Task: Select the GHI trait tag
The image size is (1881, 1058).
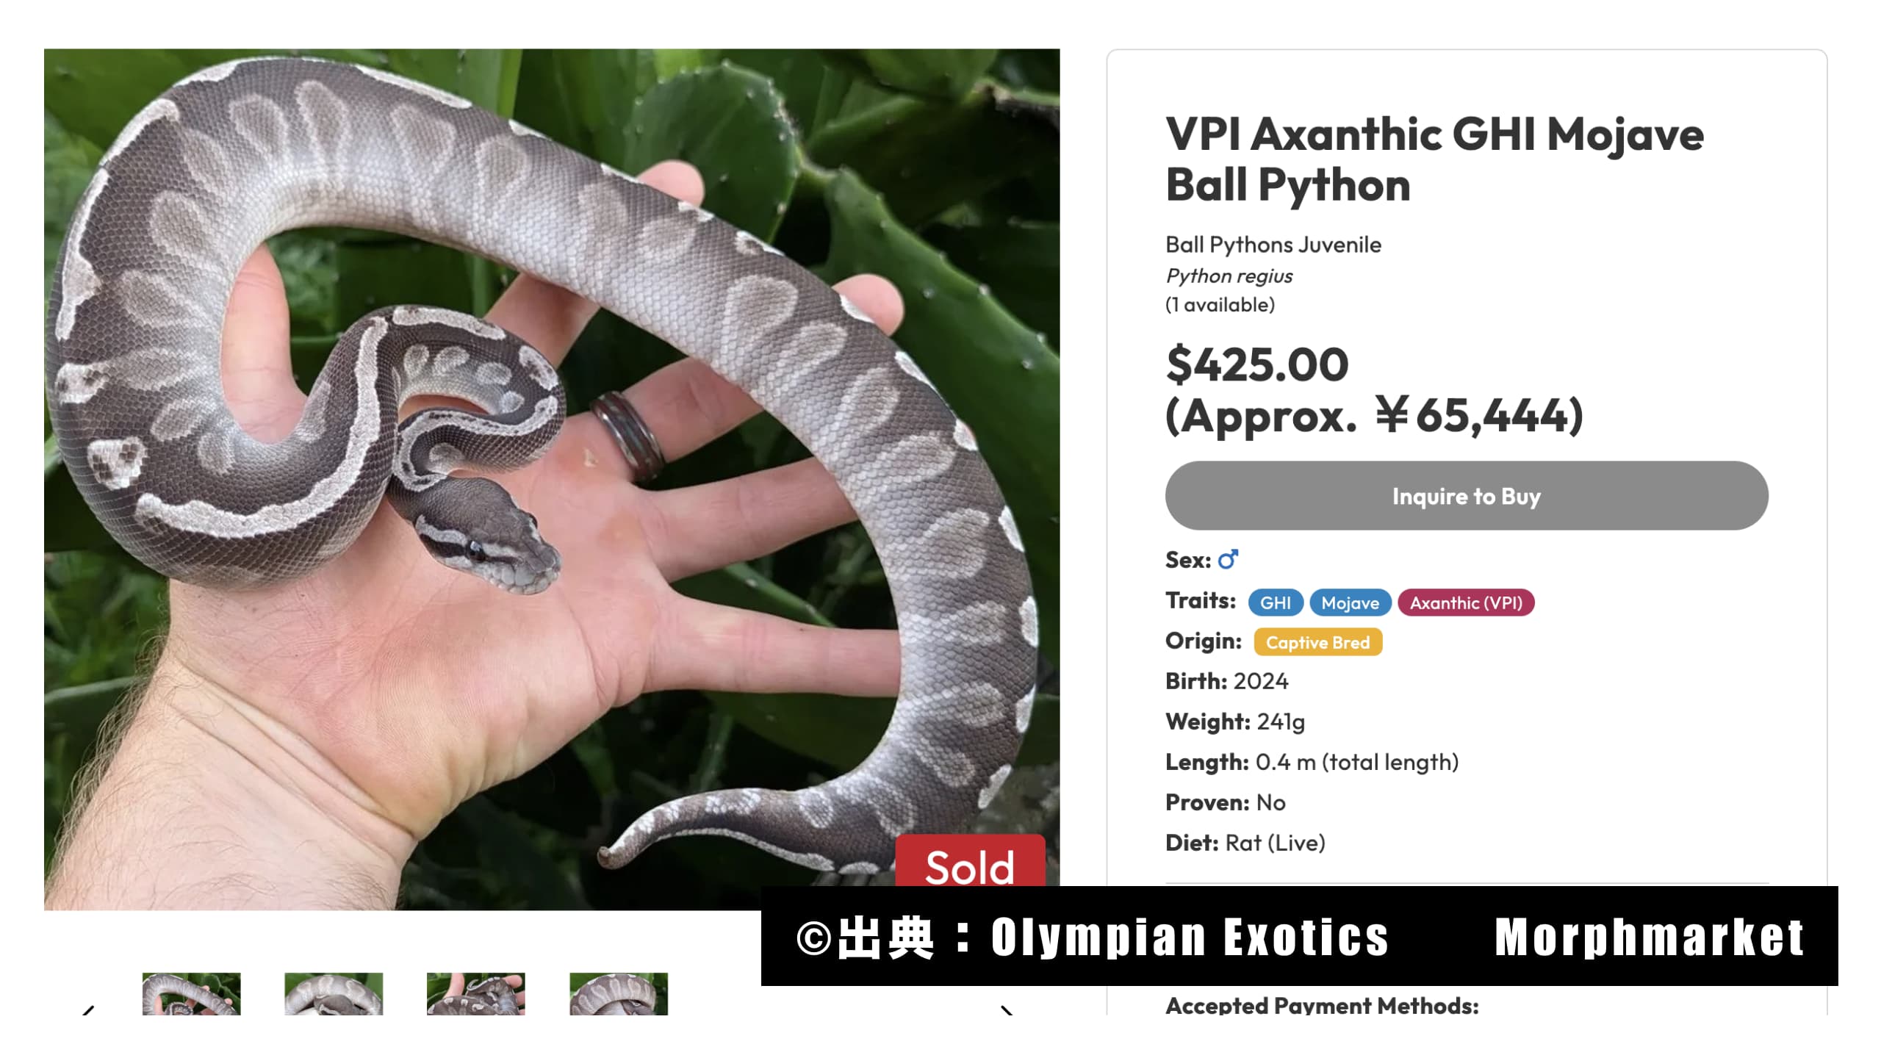Action: coord(1276,602)
